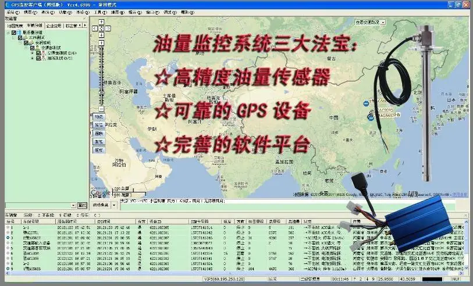Collapse the root tree group
473x286 pixels.
(9, 32)
